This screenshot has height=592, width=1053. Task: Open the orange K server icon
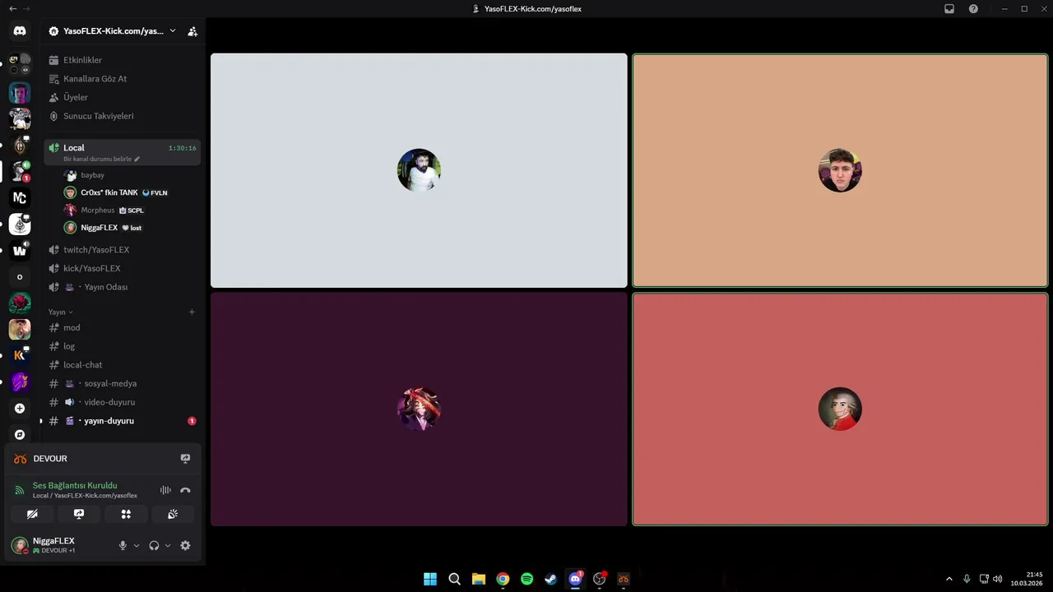(x=20, y=356)
